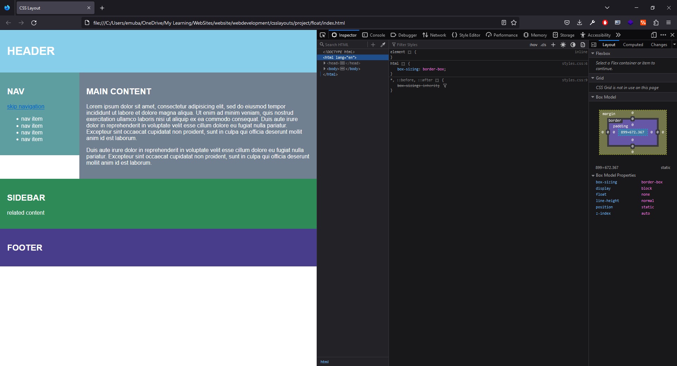Open styles.css:6 source link

pyautogui.click(x=574, y=64)
